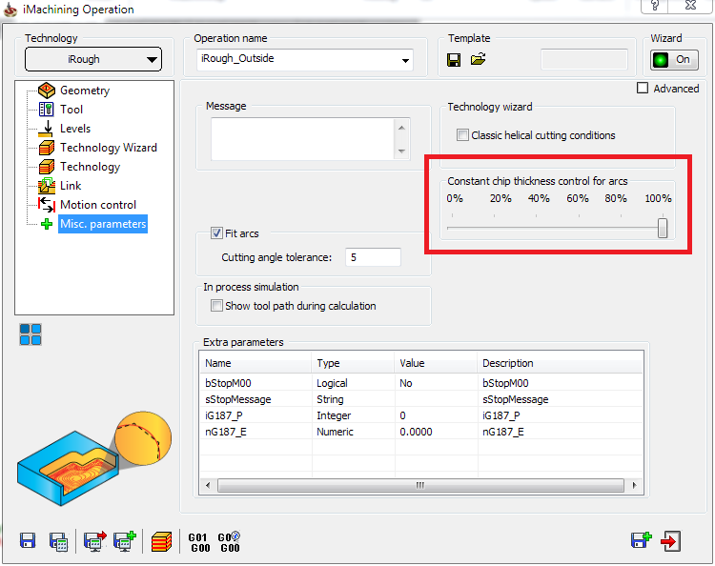Viewport: 715px width, 566px height.
Task: Click the green plus Misc. parameters icon
Action: 47,224
